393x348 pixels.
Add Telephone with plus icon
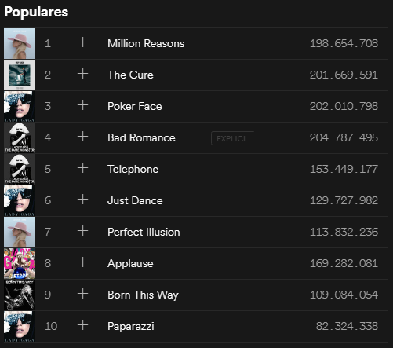click(82, 168)
